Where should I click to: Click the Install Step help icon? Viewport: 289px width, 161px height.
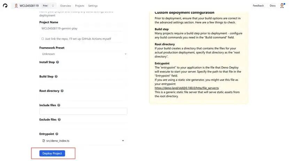pyautogui.click(x=57, y=62)
